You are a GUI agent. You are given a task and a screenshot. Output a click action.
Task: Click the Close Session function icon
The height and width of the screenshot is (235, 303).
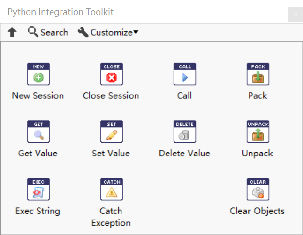[111, 74]
